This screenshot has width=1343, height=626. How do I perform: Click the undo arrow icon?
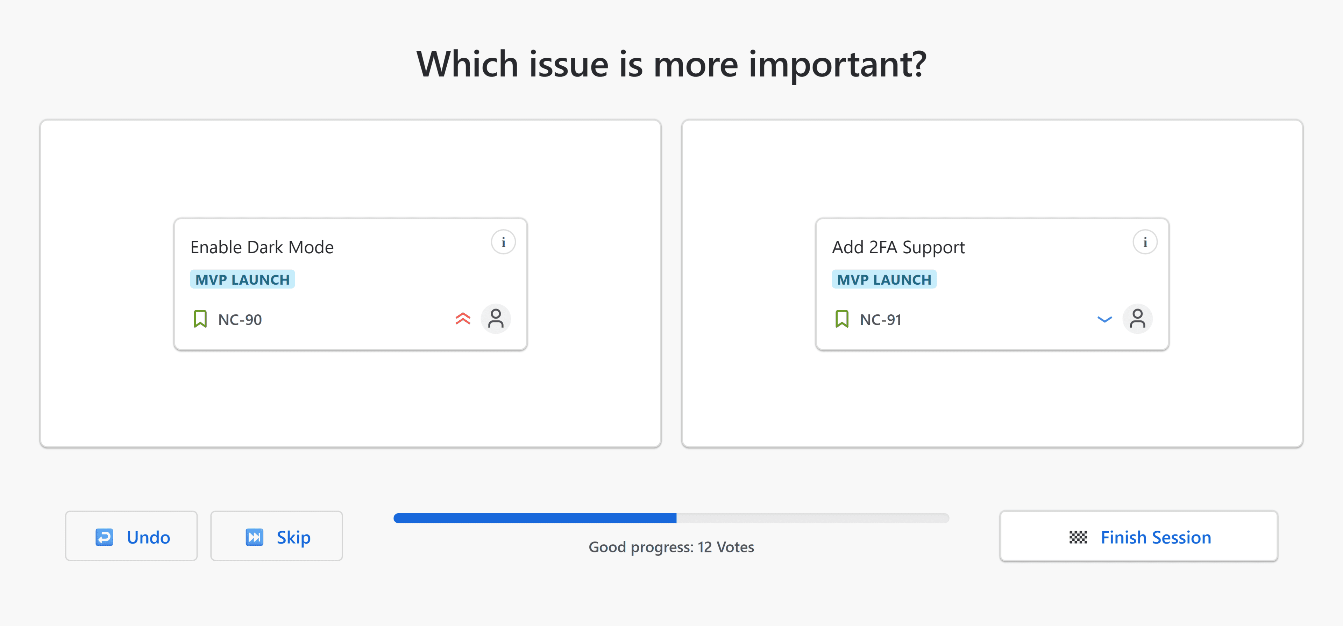[104, 537]
